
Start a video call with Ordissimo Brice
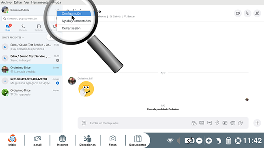[238, 13]
